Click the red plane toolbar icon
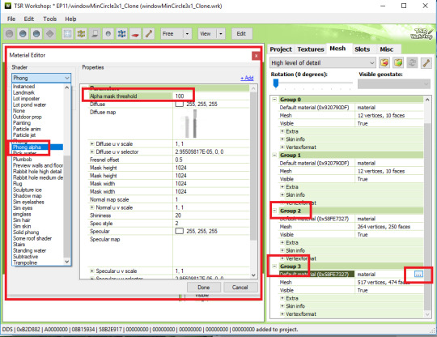This screenshot has width=437, height=337. click(x=135, y=34)
